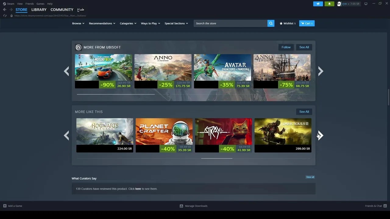Click the 'here' curators link
Viewport: 390px width, 219px height.
[138, 189]
